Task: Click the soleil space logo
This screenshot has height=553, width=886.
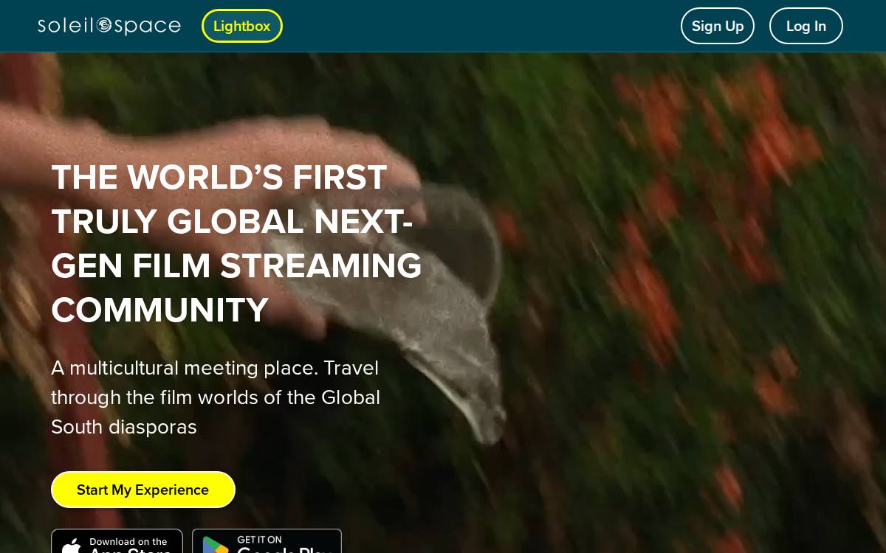Action: click(x=109, y=26)
